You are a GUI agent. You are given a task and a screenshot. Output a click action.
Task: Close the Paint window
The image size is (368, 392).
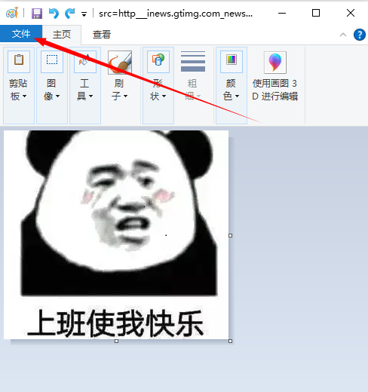(351, 13)
